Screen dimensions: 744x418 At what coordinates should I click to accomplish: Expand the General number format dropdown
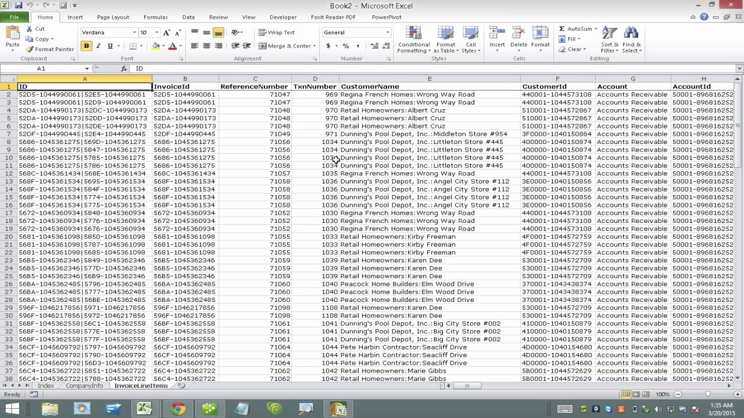click(388, 33)
